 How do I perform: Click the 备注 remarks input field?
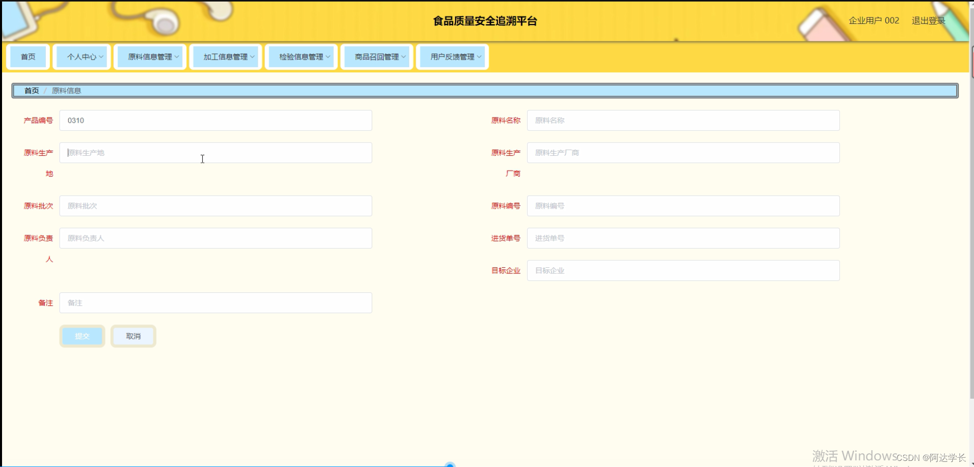pos(216,303)
